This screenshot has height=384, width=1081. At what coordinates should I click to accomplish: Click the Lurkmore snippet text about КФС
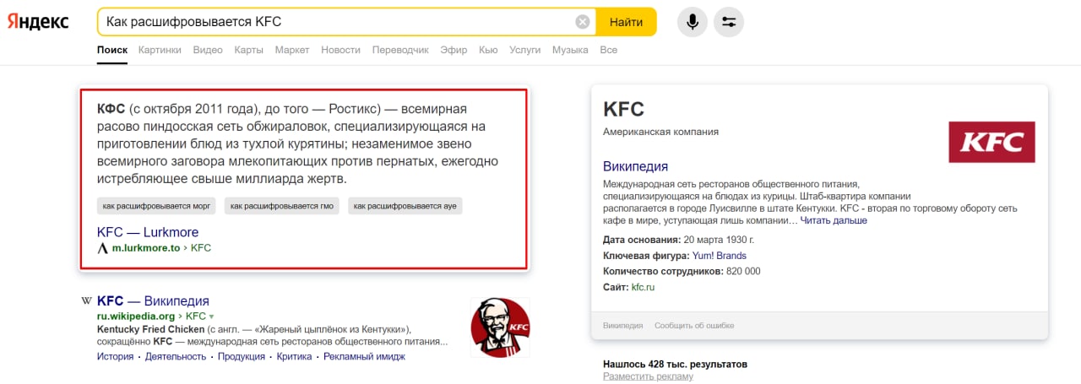click(297, 144)
